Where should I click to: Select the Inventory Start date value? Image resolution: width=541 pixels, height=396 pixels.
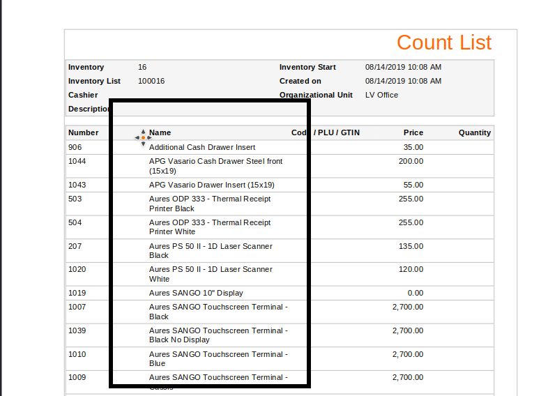pyautogui.click(x=403, y=67)
